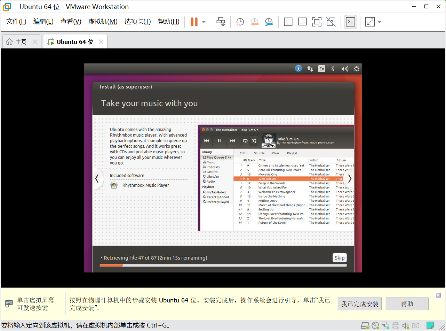
Task: Click the Rhythmbox Music Player icon
Action: [114, 185]
